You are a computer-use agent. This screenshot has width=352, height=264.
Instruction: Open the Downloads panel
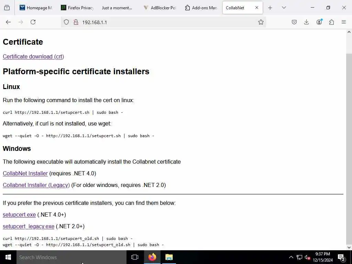[306, 22]
